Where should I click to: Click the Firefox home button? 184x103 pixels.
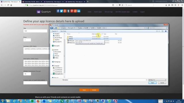click(x=11, y=5)
